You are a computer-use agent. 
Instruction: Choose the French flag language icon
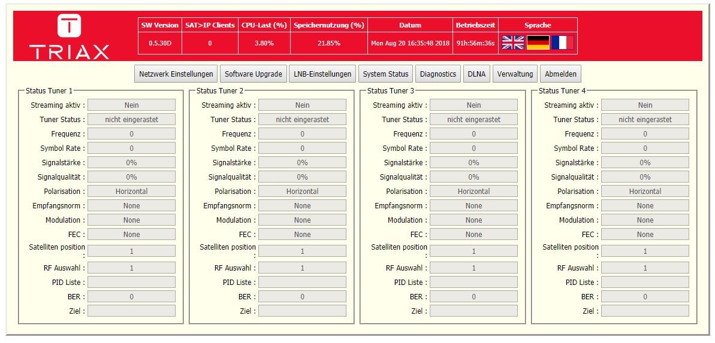pos(563,43)
